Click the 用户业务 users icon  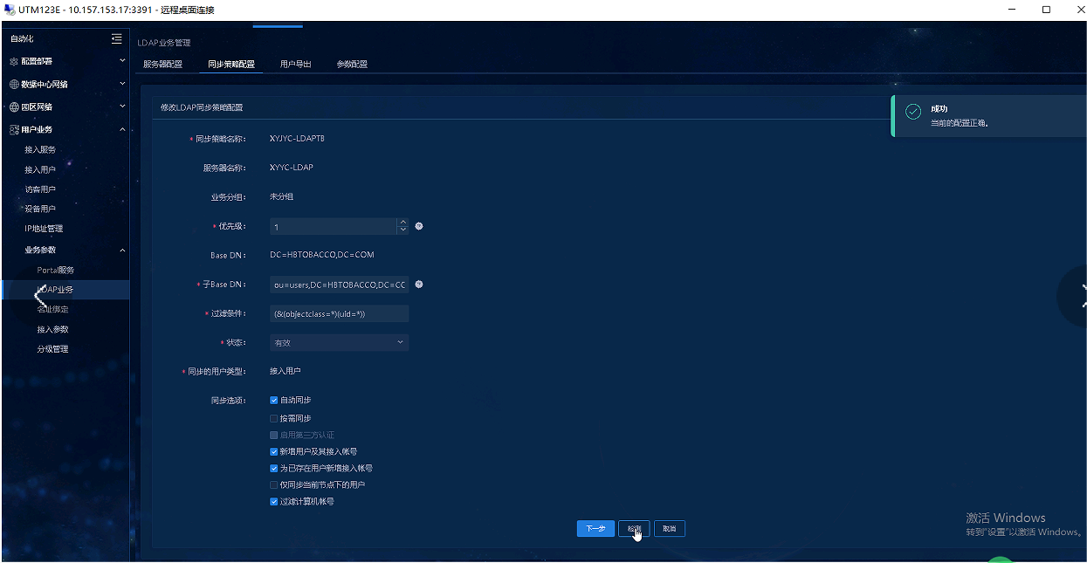point(13,129)
